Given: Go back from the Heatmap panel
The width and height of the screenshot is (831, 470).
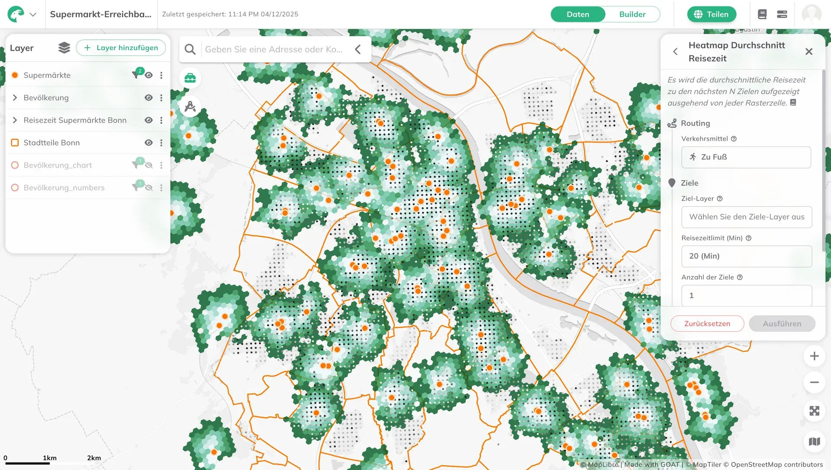Looking at the screenshot, I should click(675, 52).
